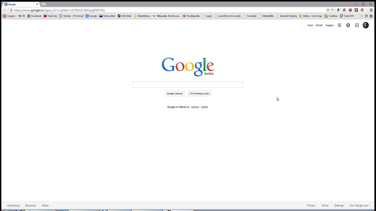376x211 pixels.
Task: Open the Gmail bookmark in bookmarks bar
Action: 78,16
